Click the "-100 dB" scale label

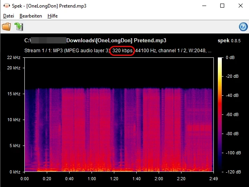pyautogui.click(x=233, y=153)
